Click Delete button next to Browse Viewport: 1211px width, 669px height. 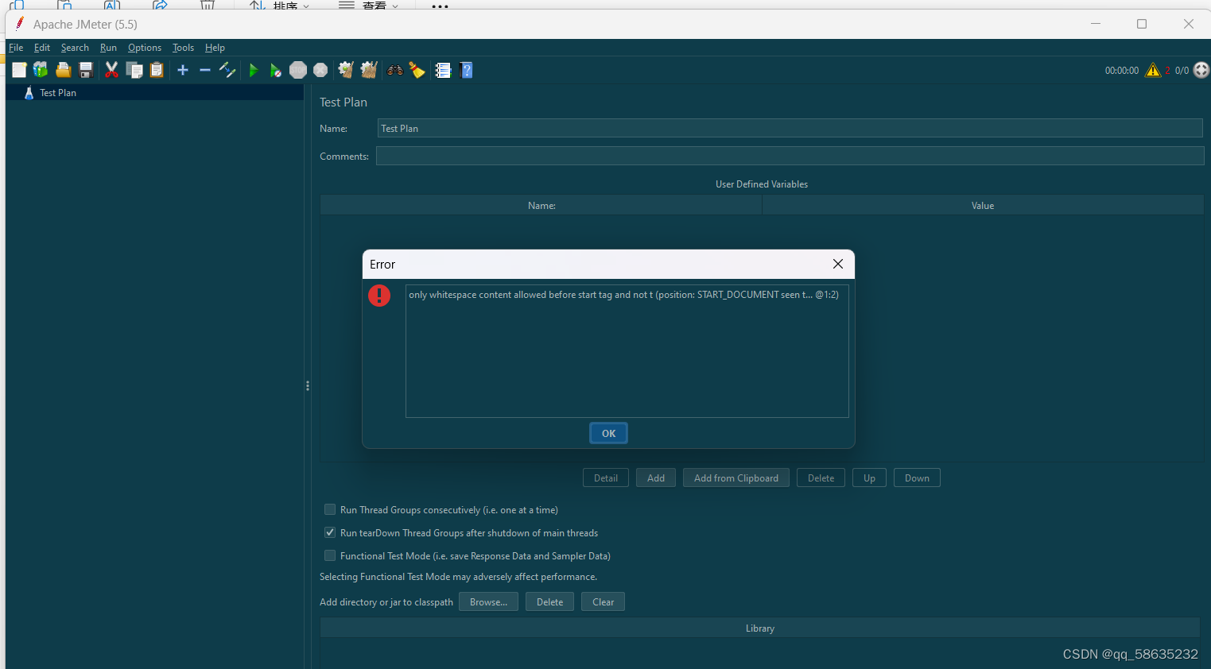549,601
